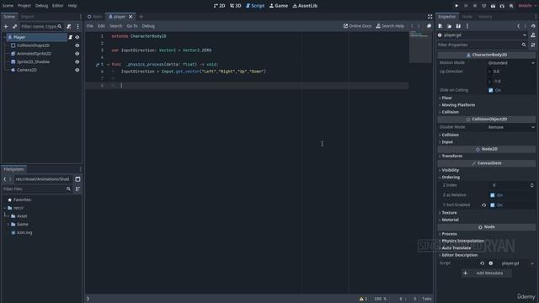
Task: Select the Camera2D node in tree
Action: click(27, 70)
